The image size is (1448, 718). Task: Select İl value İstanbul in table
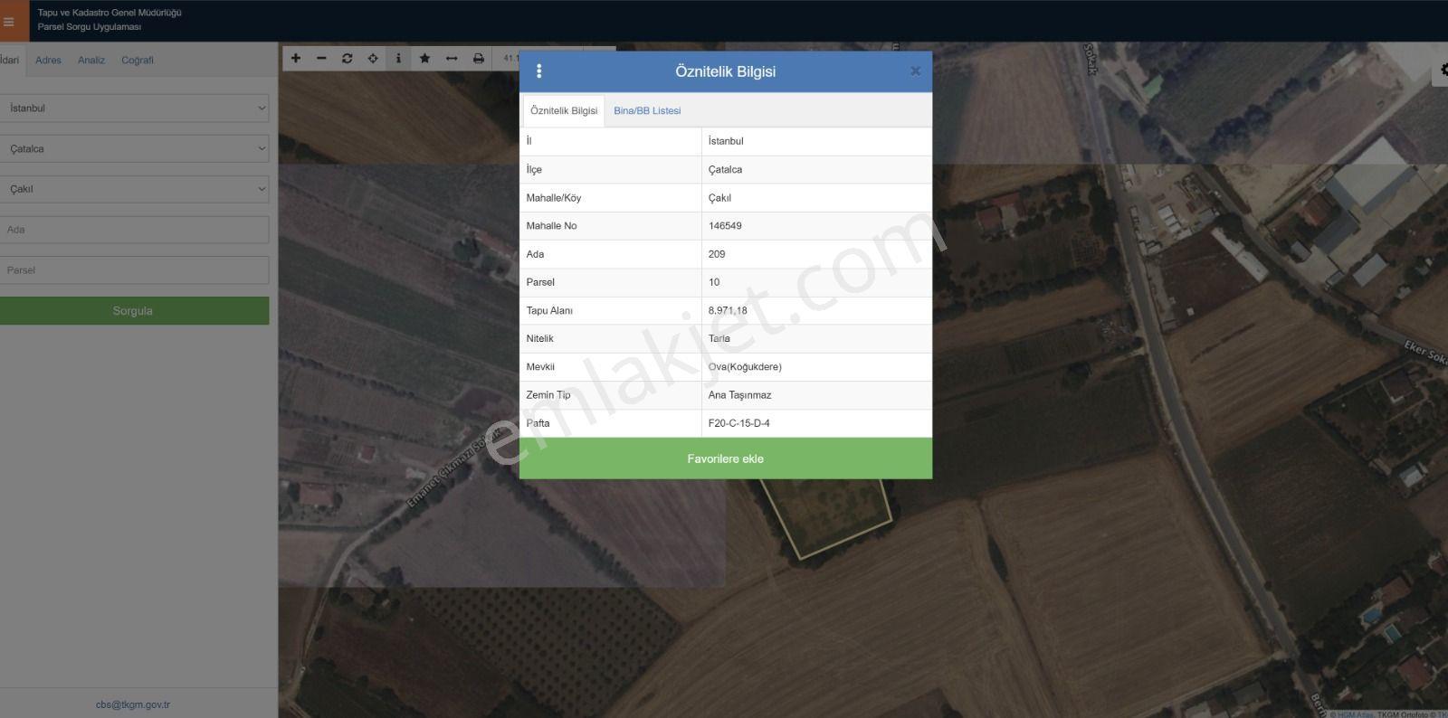(x=726, y=141)
